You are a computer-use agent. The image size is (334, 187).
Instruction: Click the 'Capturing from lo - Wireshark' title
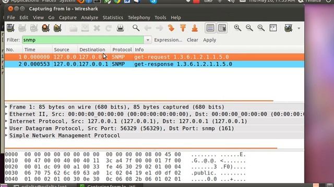64,9
